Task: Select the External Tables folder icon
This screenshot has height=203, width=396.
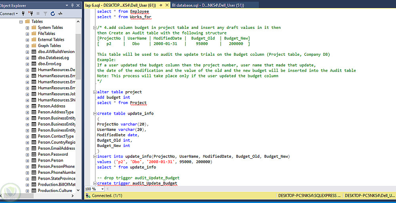Action: pos(34,39)
